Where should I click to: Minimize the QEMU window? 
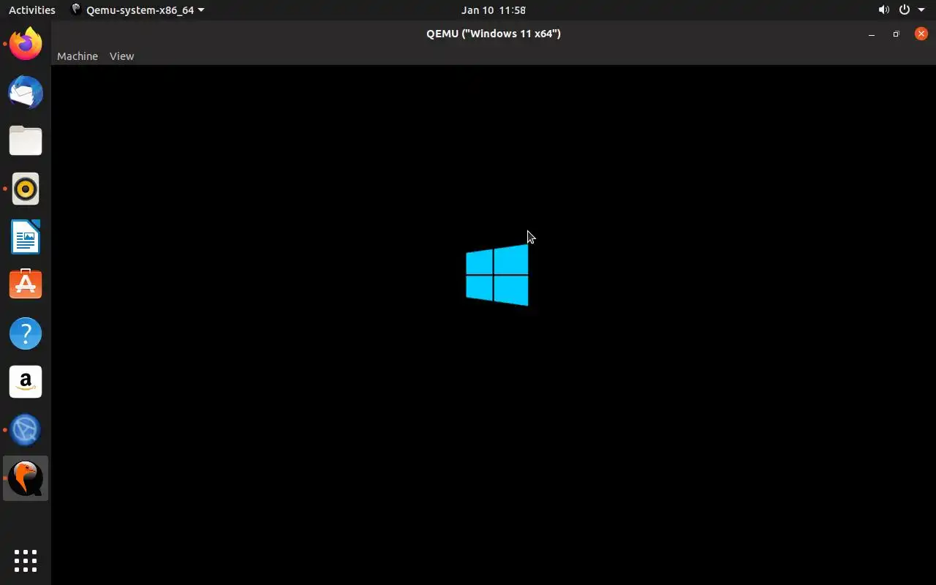click(872, 34)
